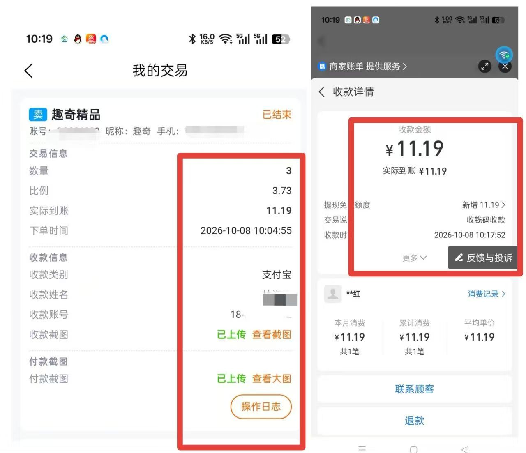Tap the Wi-Fi icon in left status bar

[225, 39]
